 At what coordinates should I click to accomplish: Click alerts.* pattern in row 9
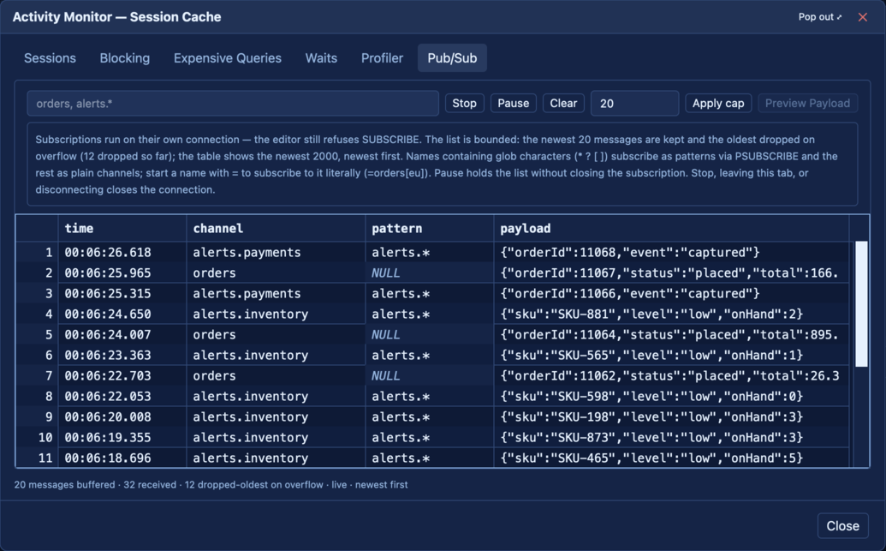pyautogui.click(x=430, y=417)
